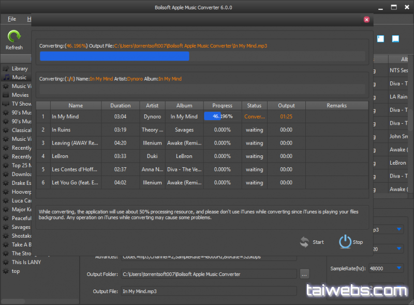Screen dimensions: 414x305
Task: Select the Library playlist icon in the sidebar
Action: click(x=6, y=69)
